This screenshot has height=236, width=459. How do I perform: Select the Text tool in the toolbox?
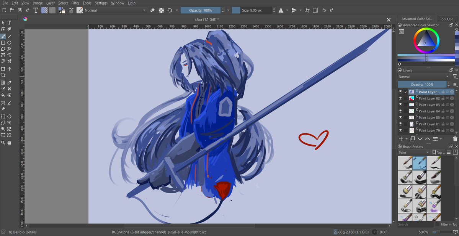(x=9, y=22)
